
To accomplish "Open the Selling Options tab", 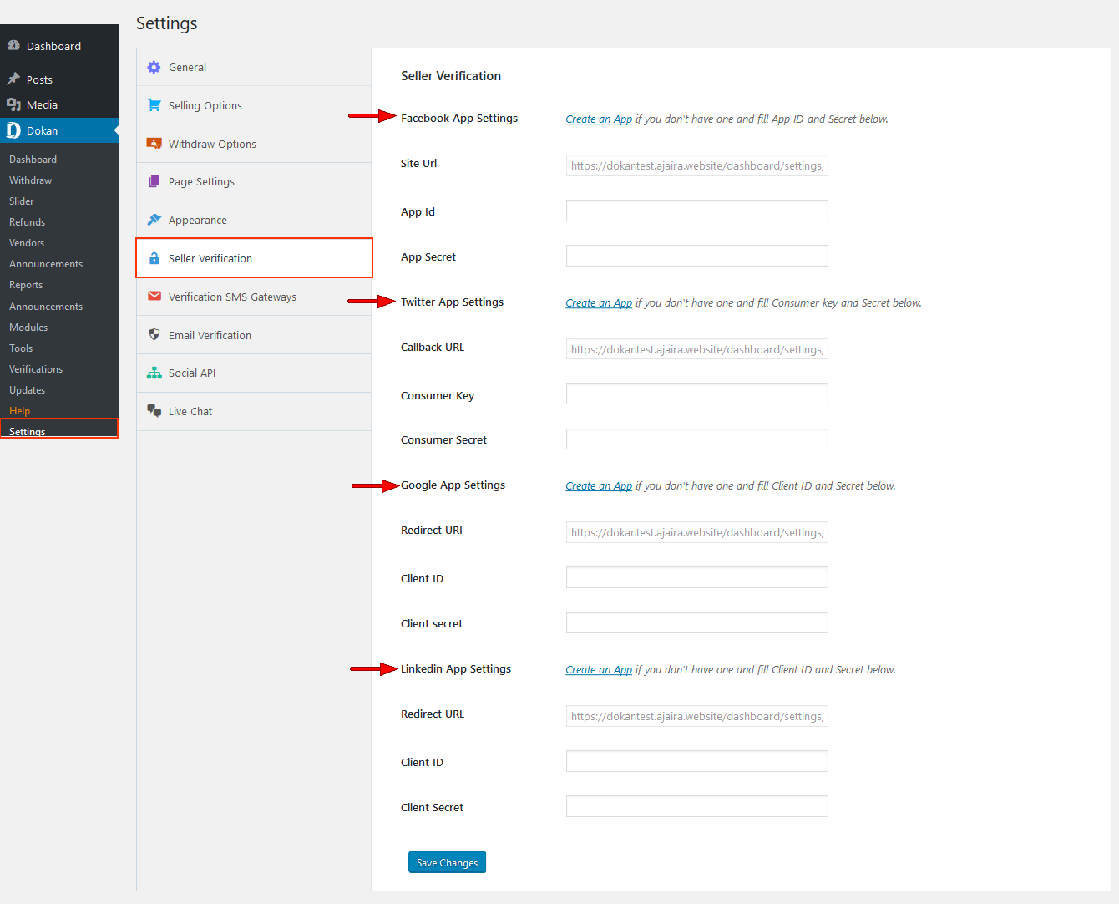I will 254,105.
